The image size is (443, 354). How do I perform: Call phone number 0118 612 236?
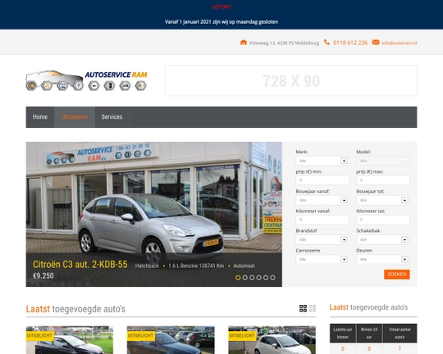pyautogui.click(x=350, y=43)
